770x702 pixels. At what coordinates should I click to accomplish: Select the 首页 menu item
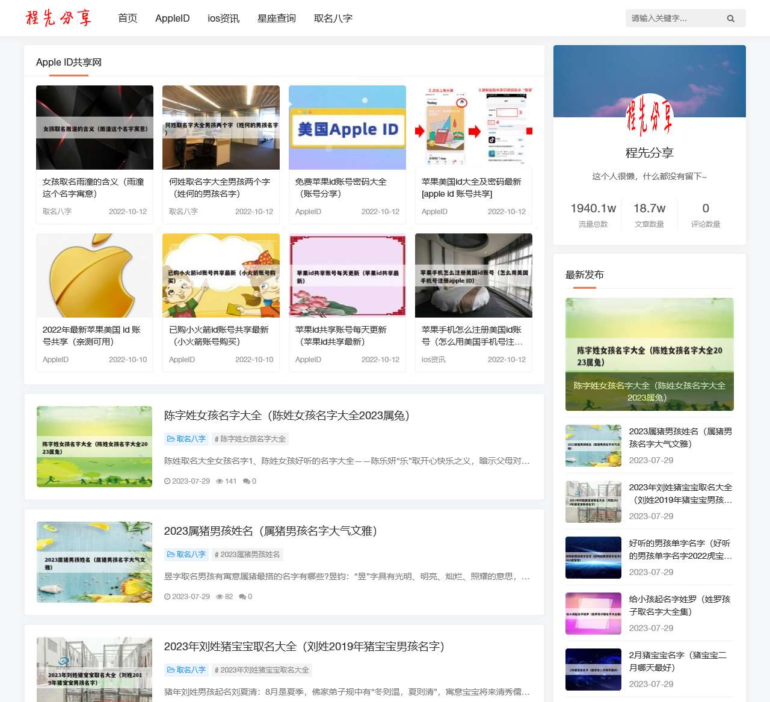[128, 19]
